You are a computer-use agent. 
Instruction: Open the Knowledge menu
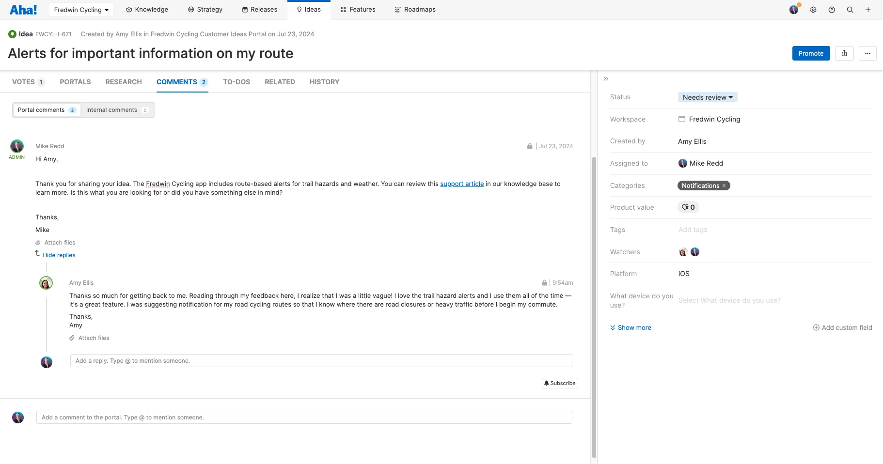[x=147, y=10]
